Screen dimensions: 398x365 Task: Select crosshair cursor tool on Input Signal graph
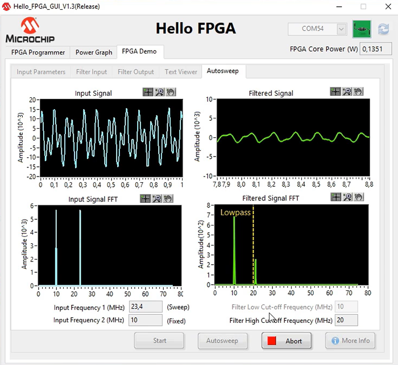[148, 92]
